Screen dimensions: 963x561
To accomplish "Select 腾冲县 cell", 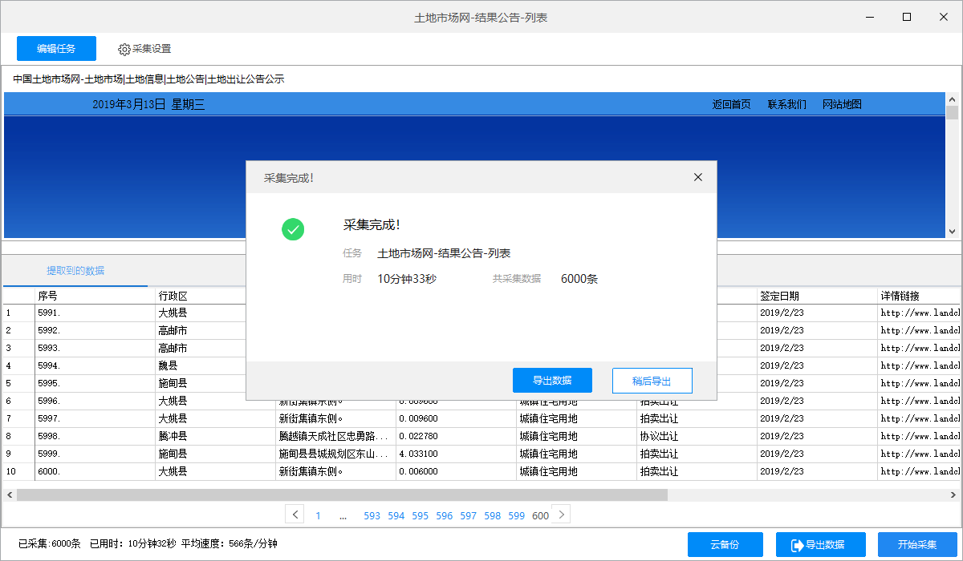I will [x=216, y=436].
